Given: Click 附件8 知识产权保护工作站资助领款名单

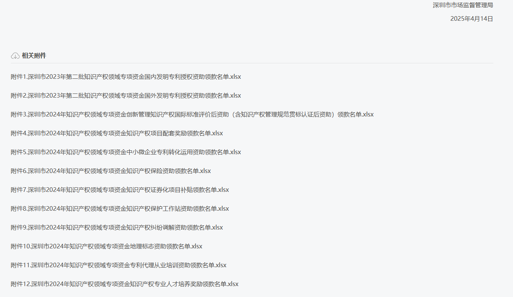Looking at the screenshot, I should tap(120, 209).
